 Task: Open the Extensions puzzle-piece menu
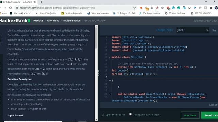(211, 8)
